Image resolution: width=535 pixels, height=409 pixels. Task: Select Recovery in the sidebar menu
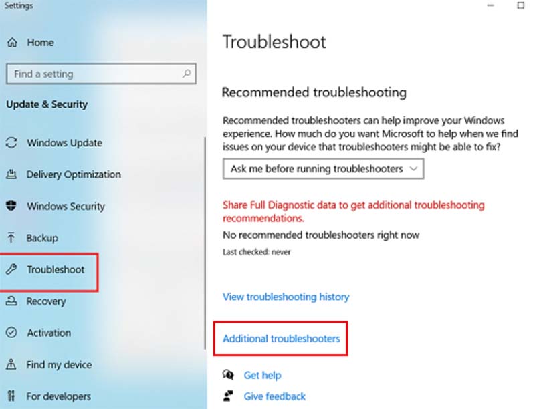(45, 301)
